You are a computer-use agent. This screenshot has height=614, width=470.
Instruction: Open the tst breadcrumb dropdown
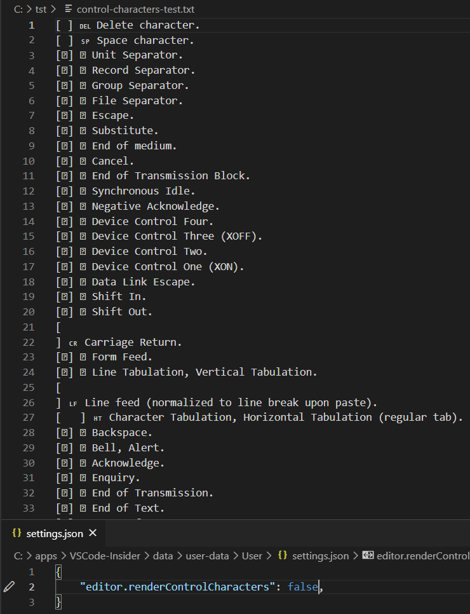[41, 10]
